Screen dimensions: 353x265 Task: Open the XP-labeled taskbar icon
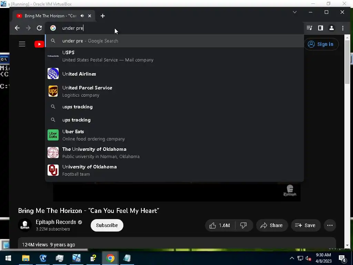click(76, 258)
